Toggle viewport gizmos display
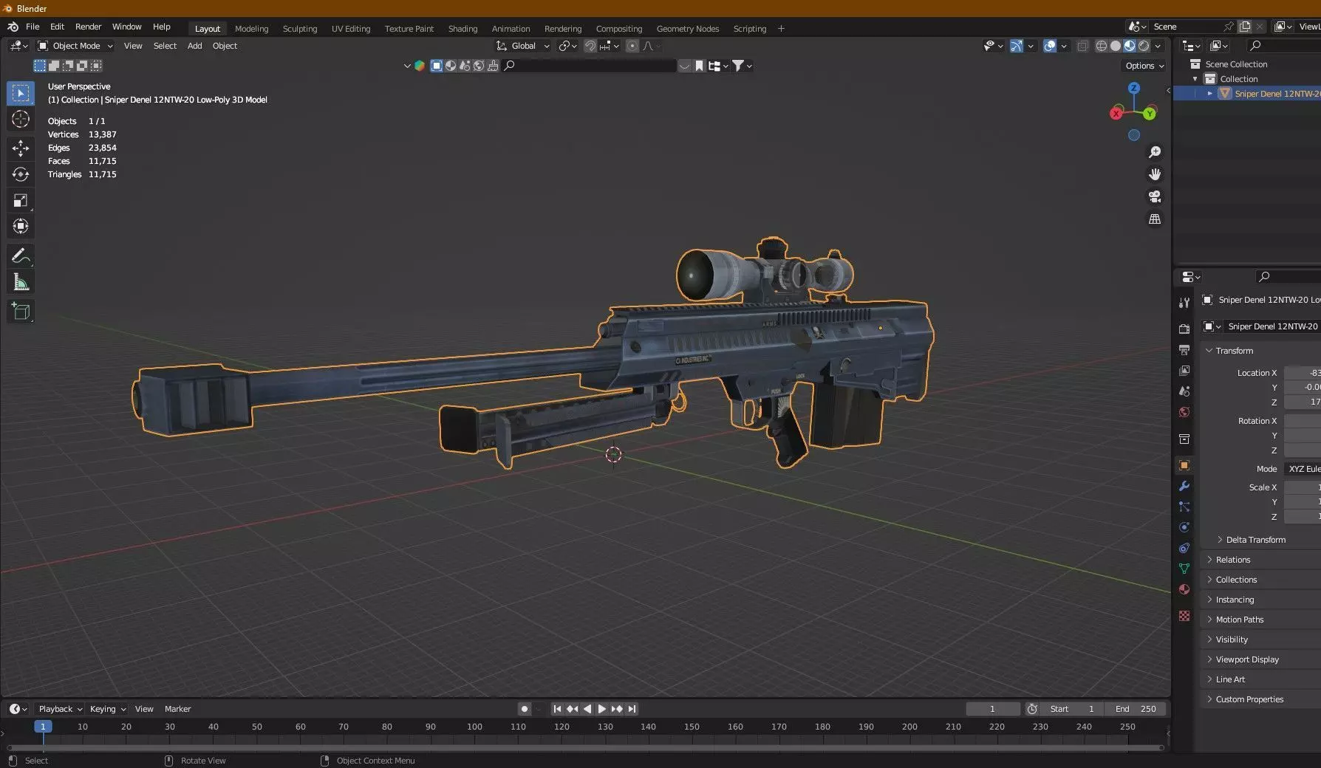The height and width of the screenshot is (768, 1321). click(x=1017, y=46)
